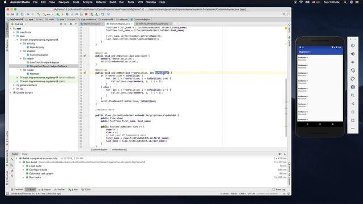Viewport: 363px width, 204px height.
Task: Collapse the helper package folder
Action: coord(20,58)
